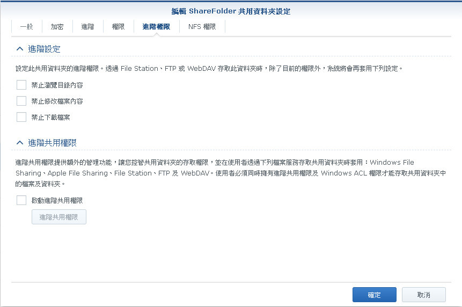The height and width of the screenshot is (307, 462).
Task: Switch to the 一般 tab
Action: [x=26, y=27]
